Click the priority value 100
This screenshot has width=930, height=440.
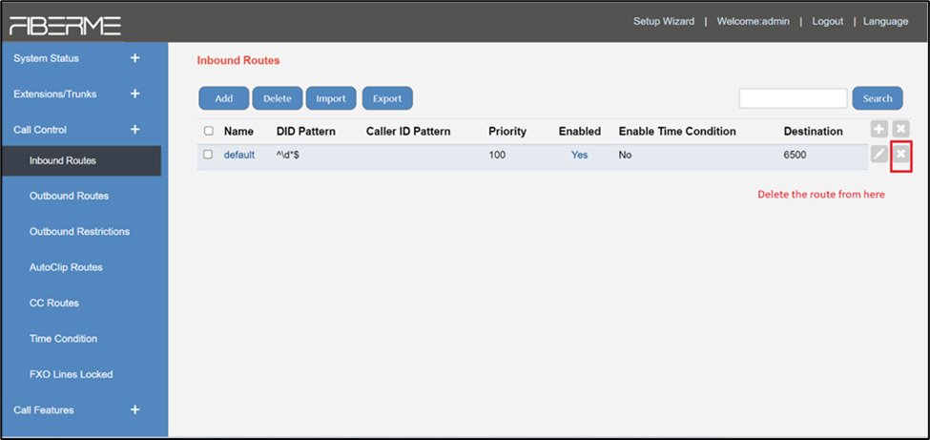496,155
